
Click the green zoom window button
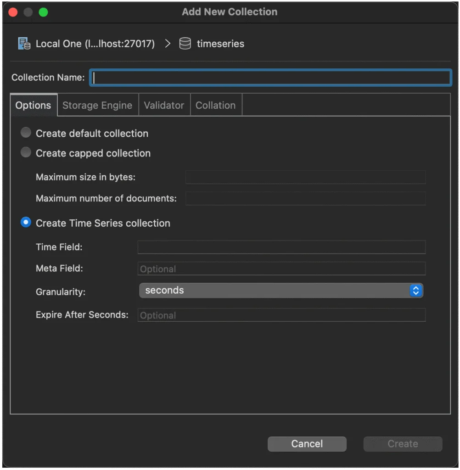(43, 12)
